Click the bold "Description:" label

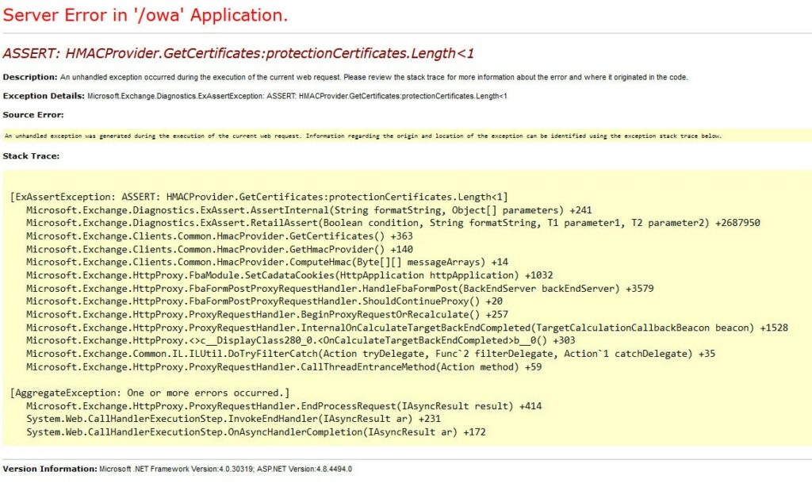point(30,77)
